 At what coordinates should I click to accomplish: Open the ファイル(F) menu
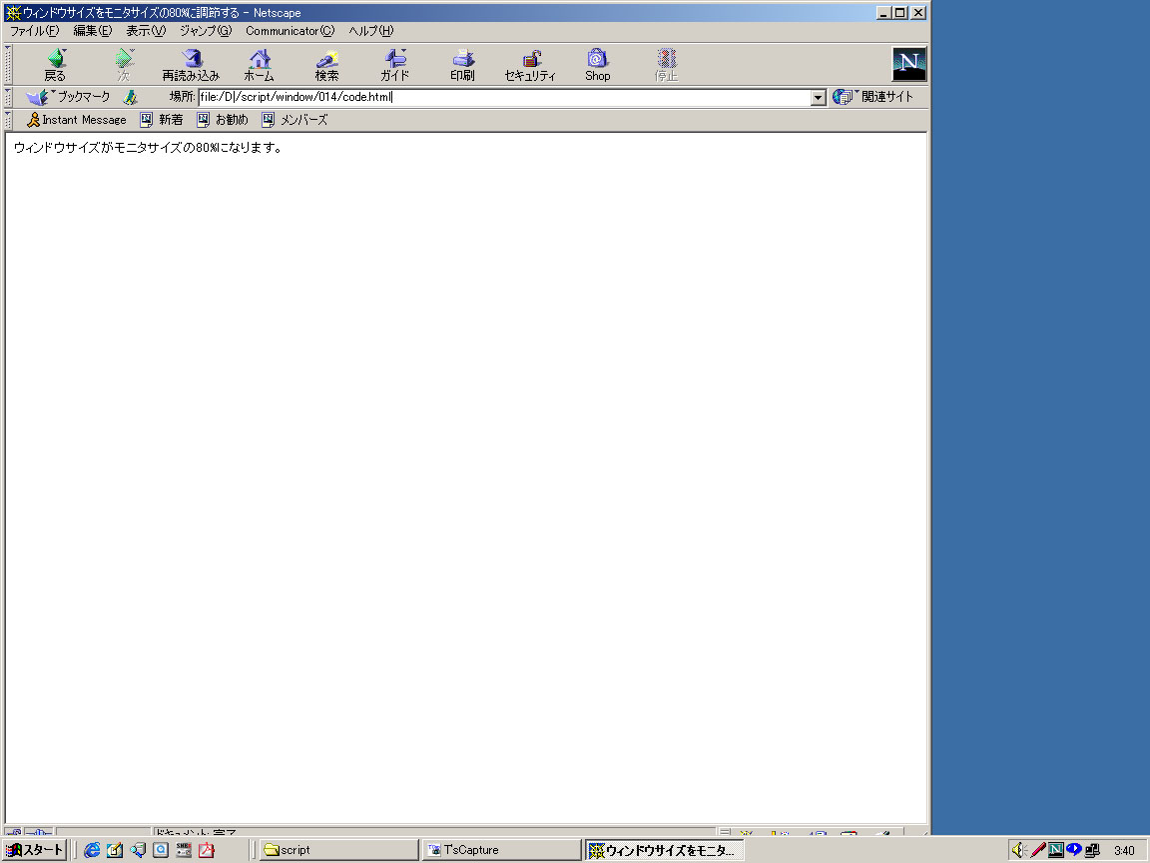coord(34,31)
